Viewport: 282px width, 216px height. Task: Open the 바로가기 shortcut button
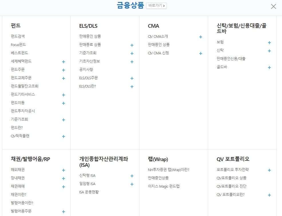point(156,5)
